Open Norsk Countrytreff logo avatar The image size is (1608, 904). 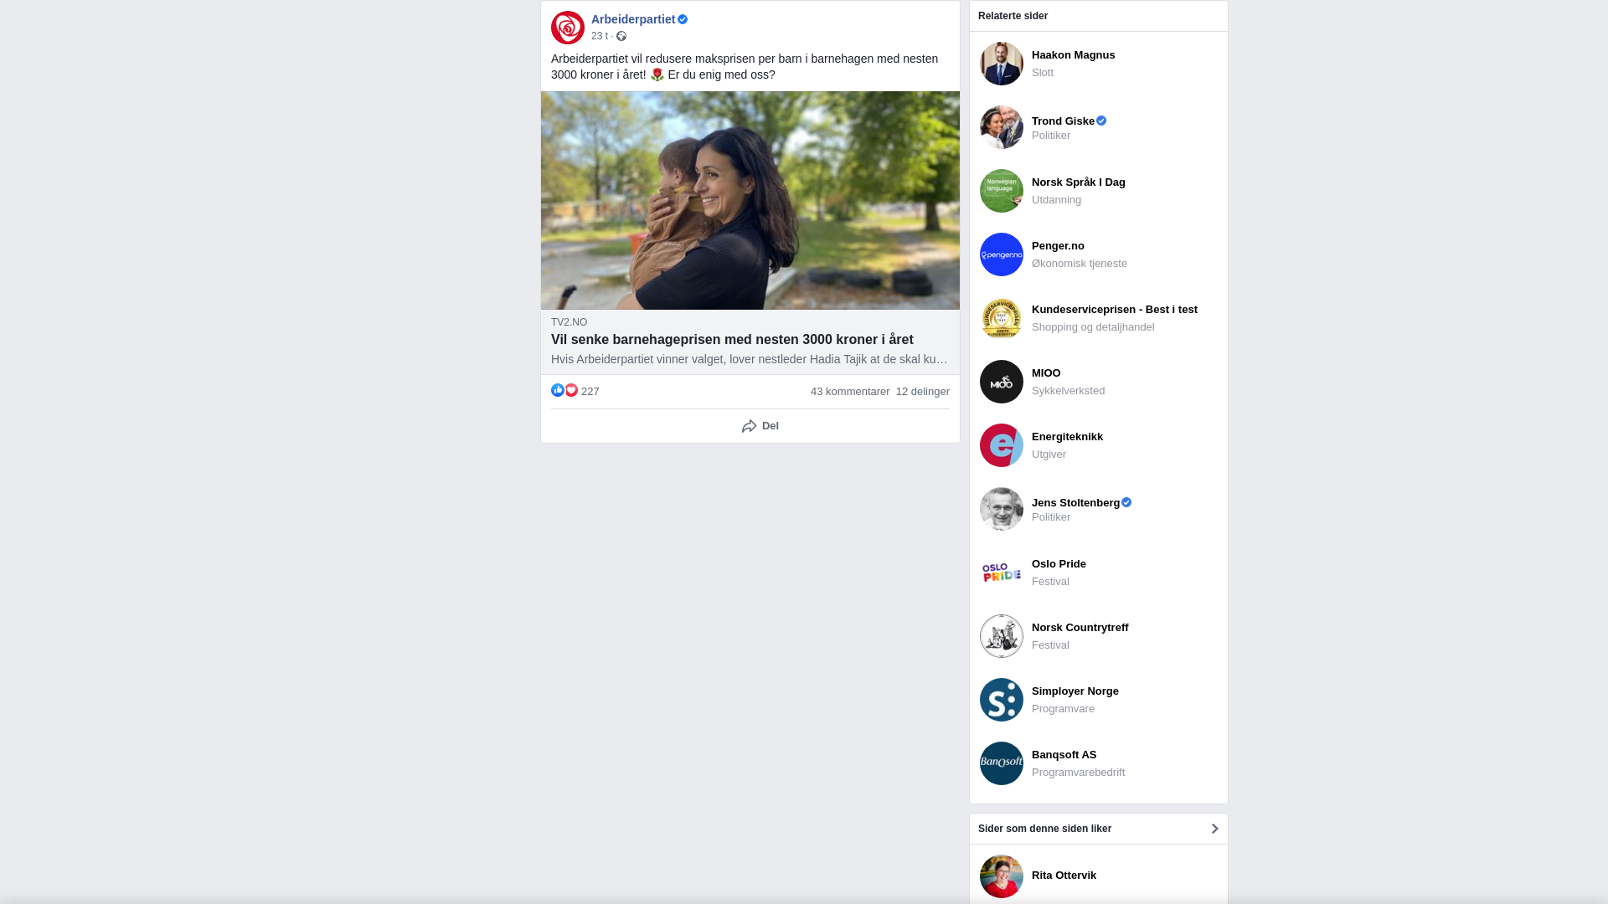click(x=1002, y=636)
